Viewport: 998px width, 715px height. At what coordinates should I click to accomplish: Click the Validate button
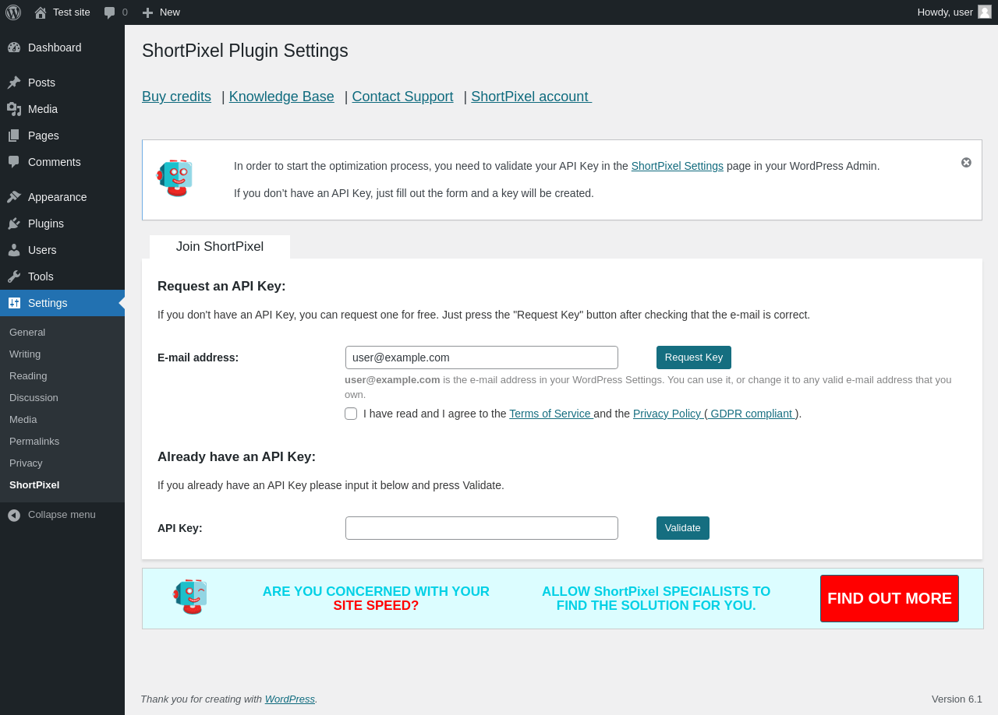click(683, 528)
